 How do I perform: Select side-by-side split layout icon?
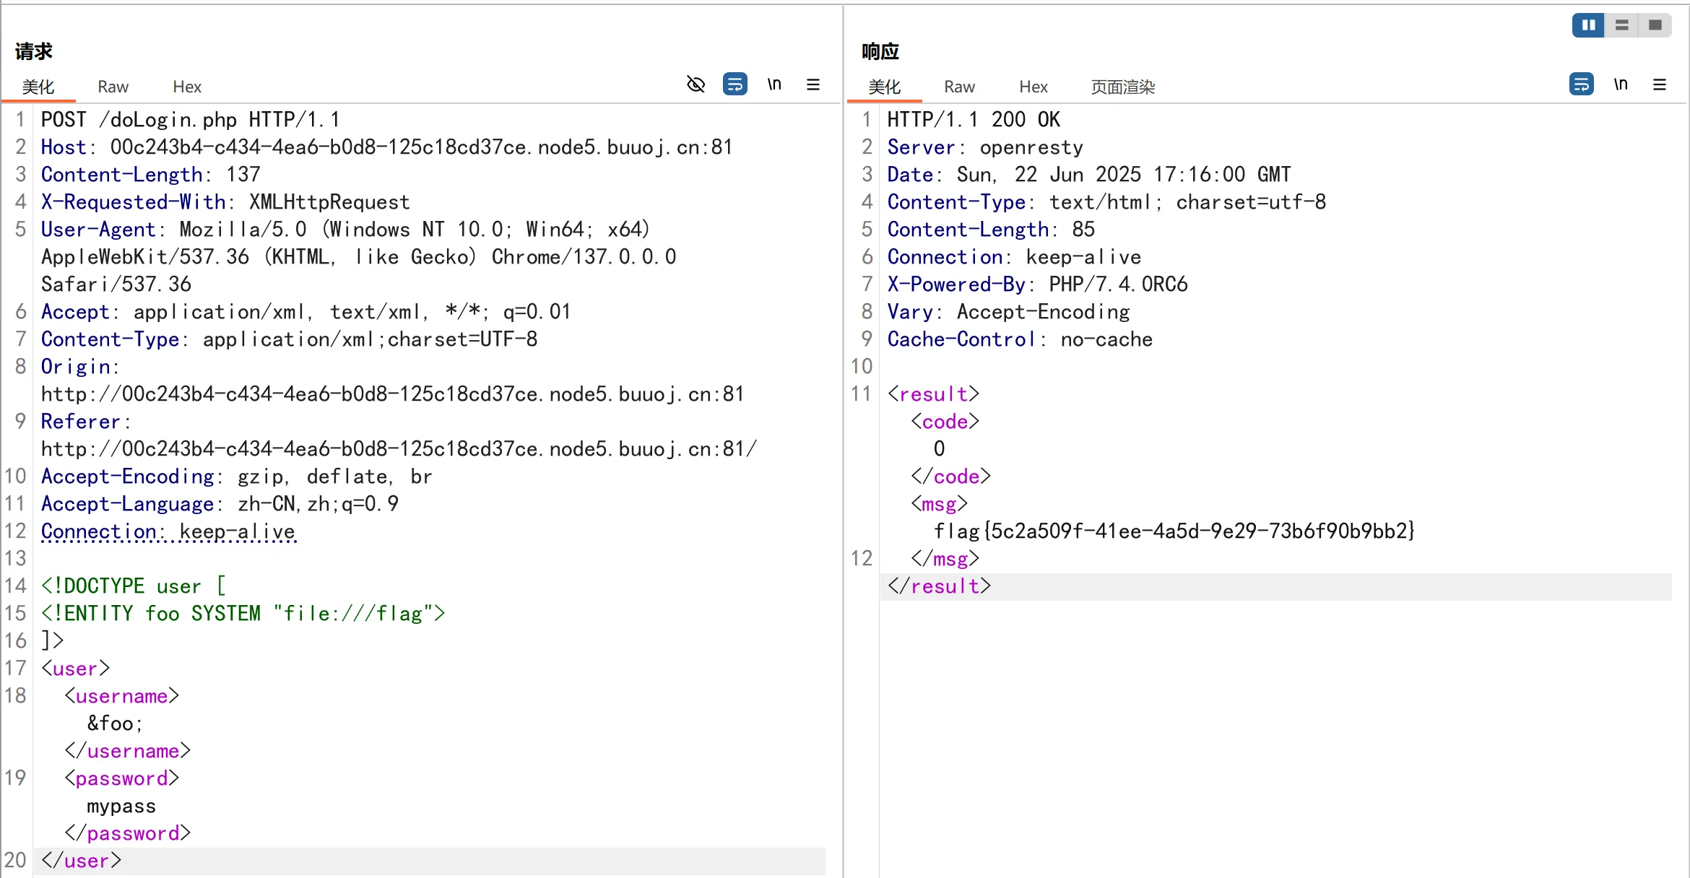tap(1588, 25)
